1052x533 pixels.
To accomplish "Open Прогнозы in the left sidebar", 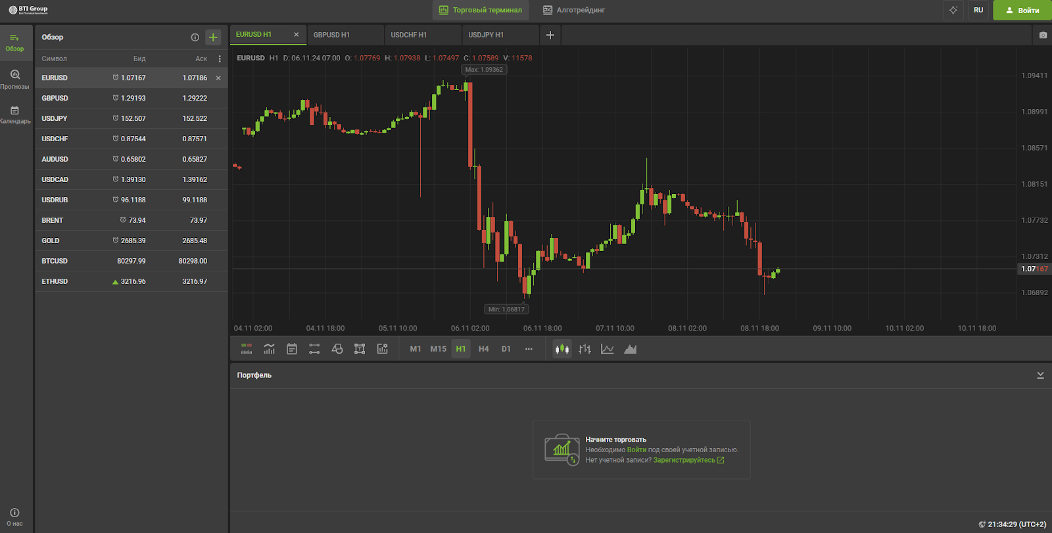I will pos(15,79).
